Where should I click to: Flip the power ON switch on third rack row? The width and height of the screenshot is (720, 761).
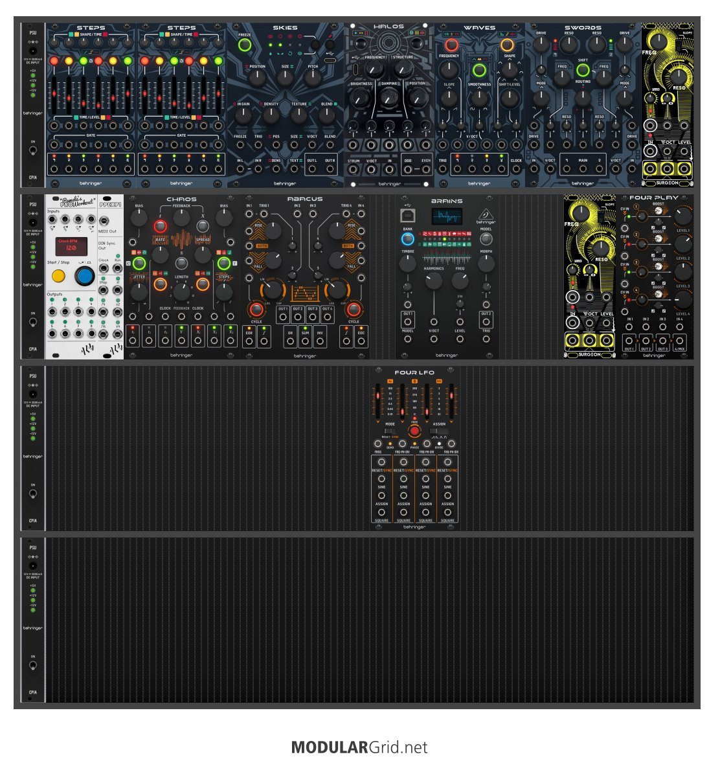(x=32, y=494)
